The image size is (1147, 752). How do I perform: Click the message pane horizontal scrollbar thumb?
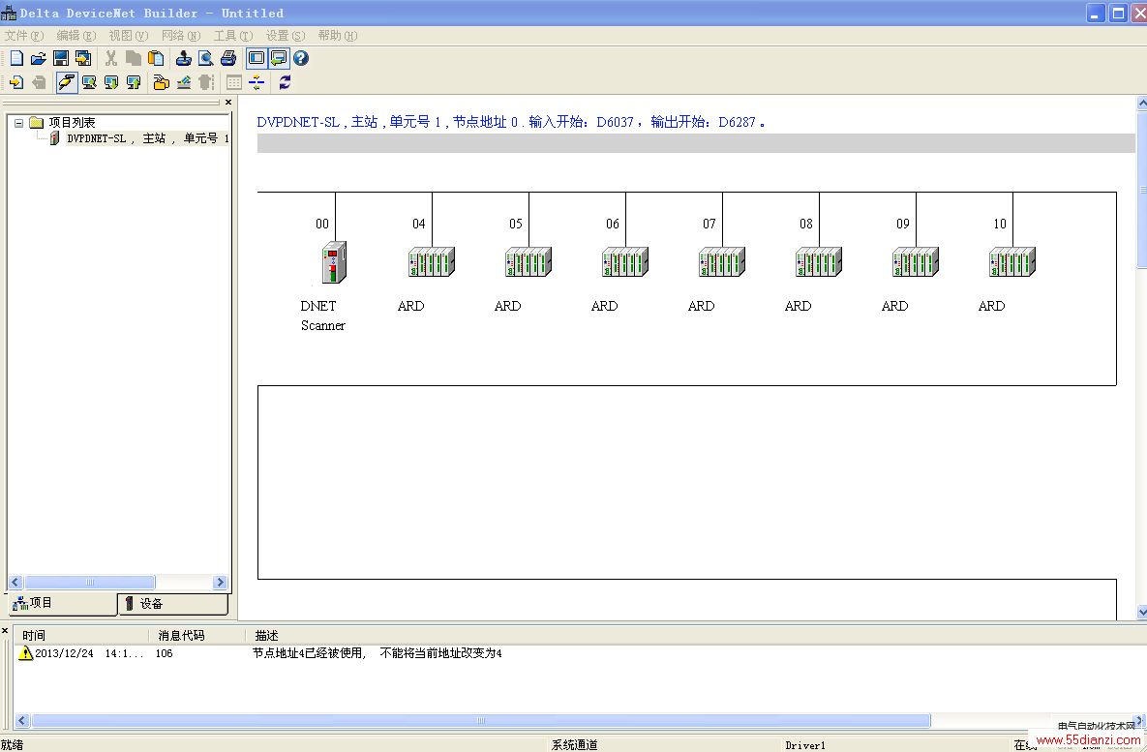click(481, 720)
